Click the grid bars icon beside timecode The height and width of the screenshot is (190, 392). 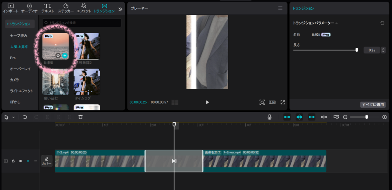point(175,102)
